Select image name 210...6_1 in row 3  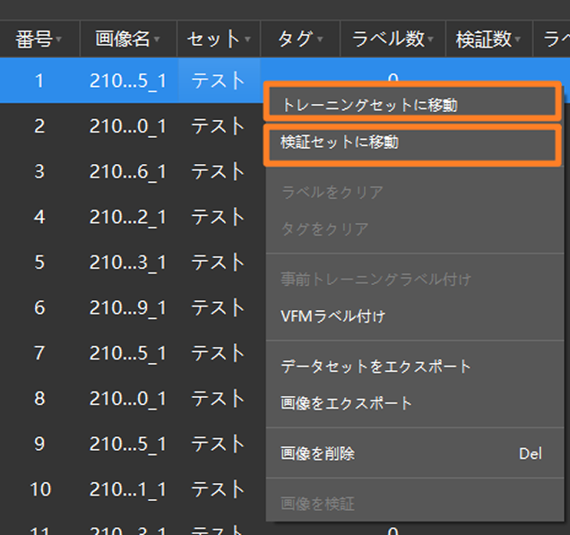(128, 171)
